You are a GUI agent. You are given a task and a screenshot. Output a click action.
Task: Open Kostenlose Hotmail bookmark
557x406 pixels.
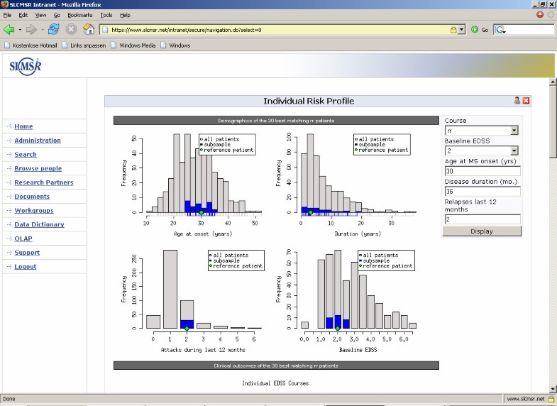point(31,45)
